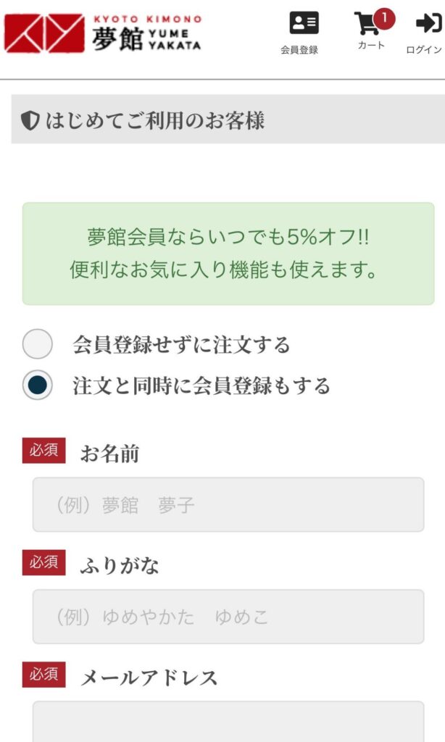445x742 pixels.
Task: Click the 必須 badge next to お名前
Action: (43, 451)
